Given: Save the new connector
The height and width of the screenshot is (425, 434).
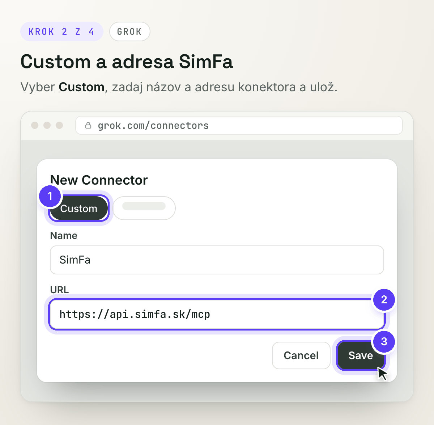Looking at the screenshot, I should [x=361, y=355].
